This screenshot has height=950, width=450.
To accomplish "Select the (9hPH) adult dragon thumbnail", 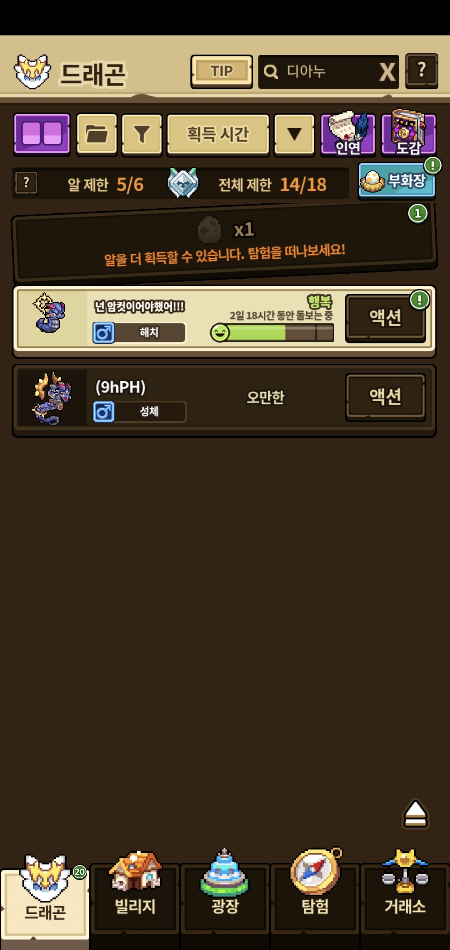I will [x=52, y=399].
